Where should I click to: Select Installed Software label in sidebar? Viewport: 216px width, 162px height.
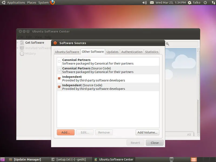coord(38,48)
